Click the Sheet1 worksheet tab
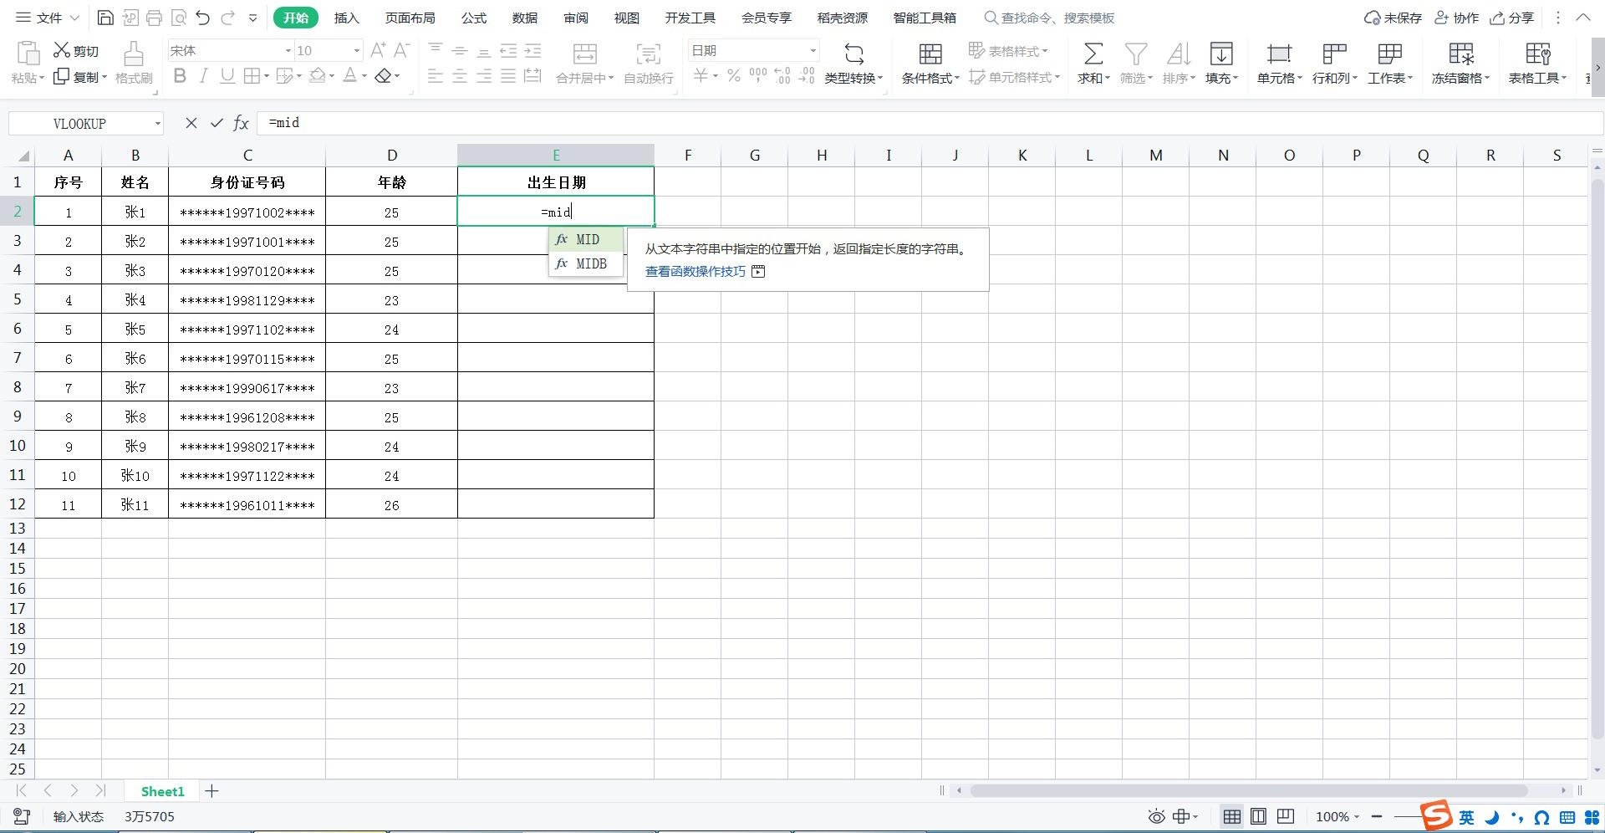Viewport: 1605px width, 833px height. pyautogui.click(x=162, y=791)
